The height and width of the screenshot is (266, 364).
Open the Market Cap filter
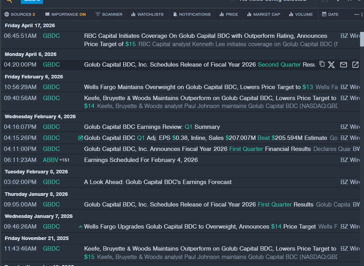[263, 14]
